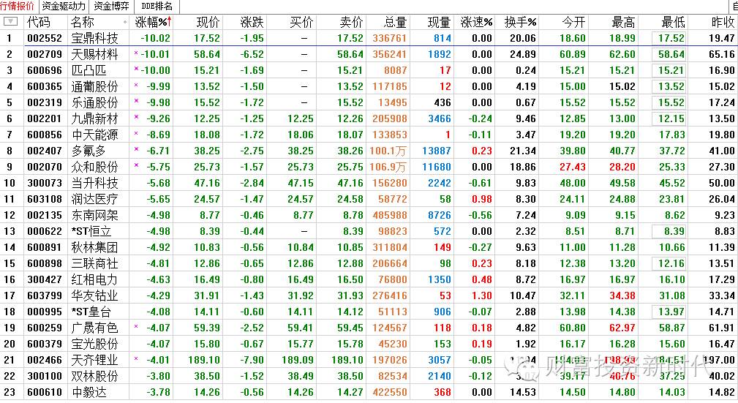Sort by the 代码 column header

point(39,22)
